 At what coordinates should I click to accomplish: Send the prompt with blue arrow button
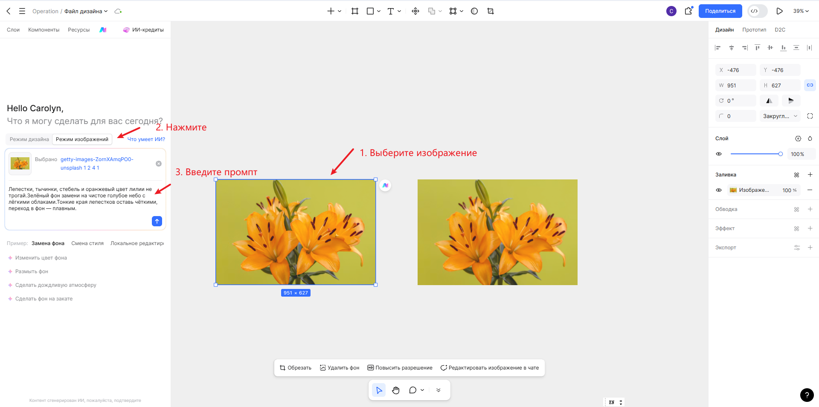157,221
